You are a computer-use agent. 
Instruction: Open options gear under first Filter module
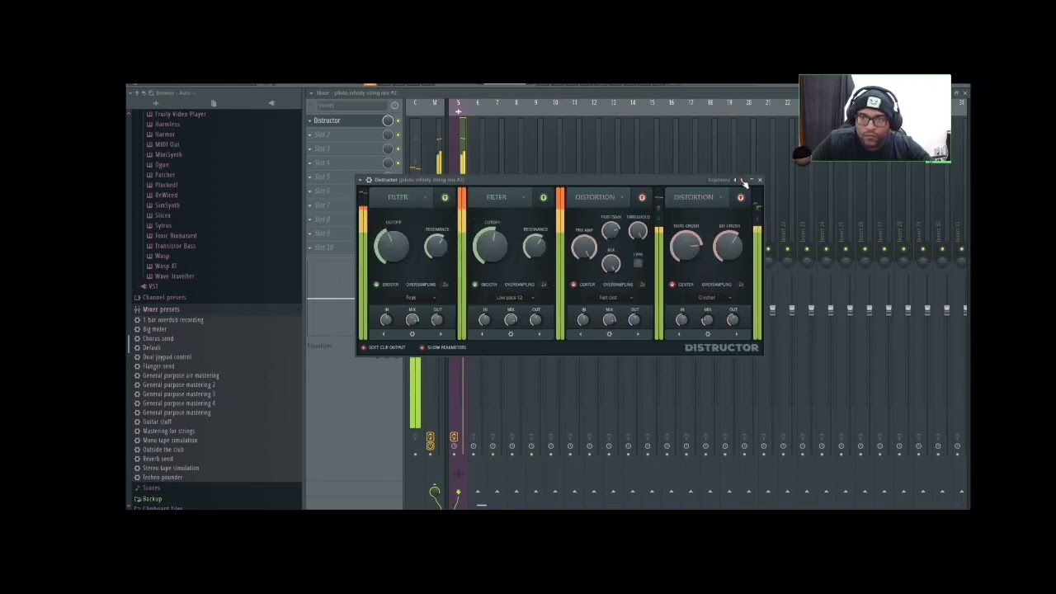(x=412, y=334)
